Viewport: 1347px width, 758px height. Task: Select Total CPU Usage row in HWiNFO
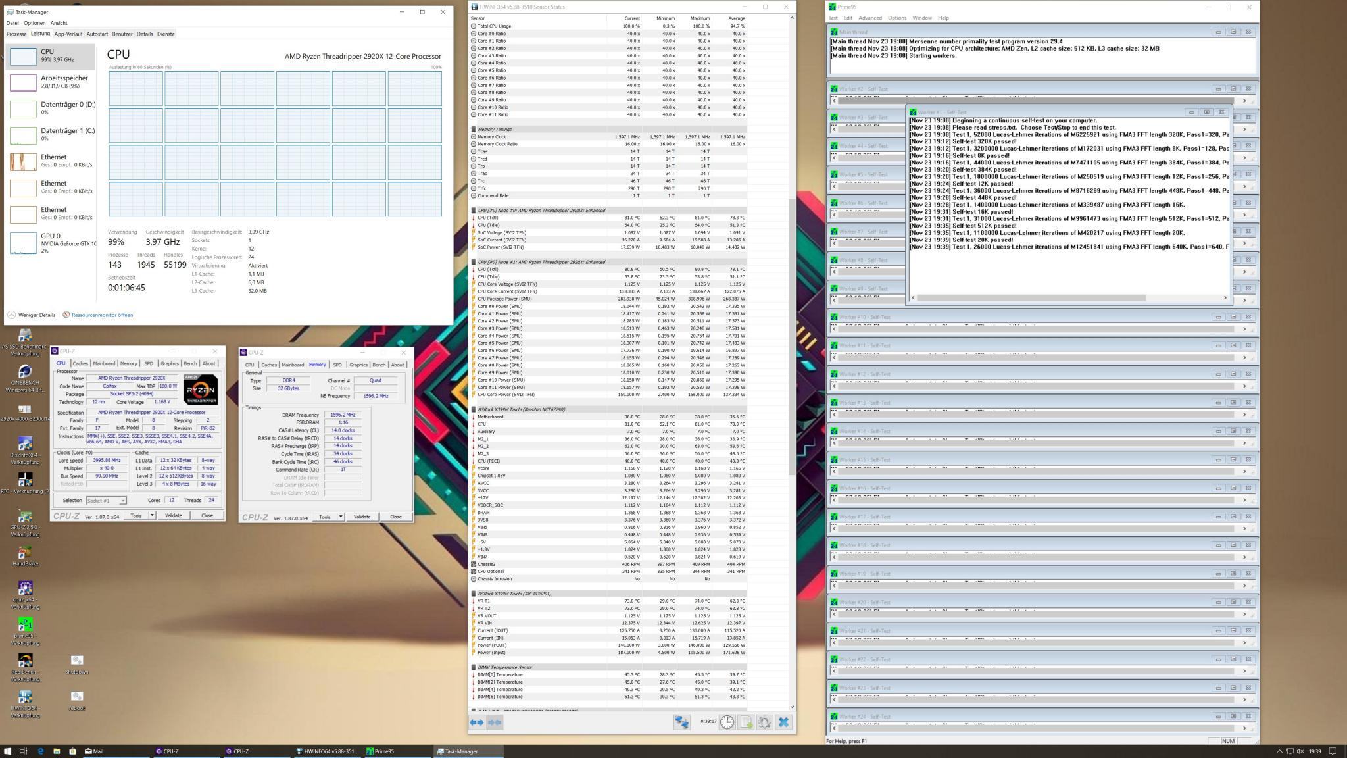[608, 26]
